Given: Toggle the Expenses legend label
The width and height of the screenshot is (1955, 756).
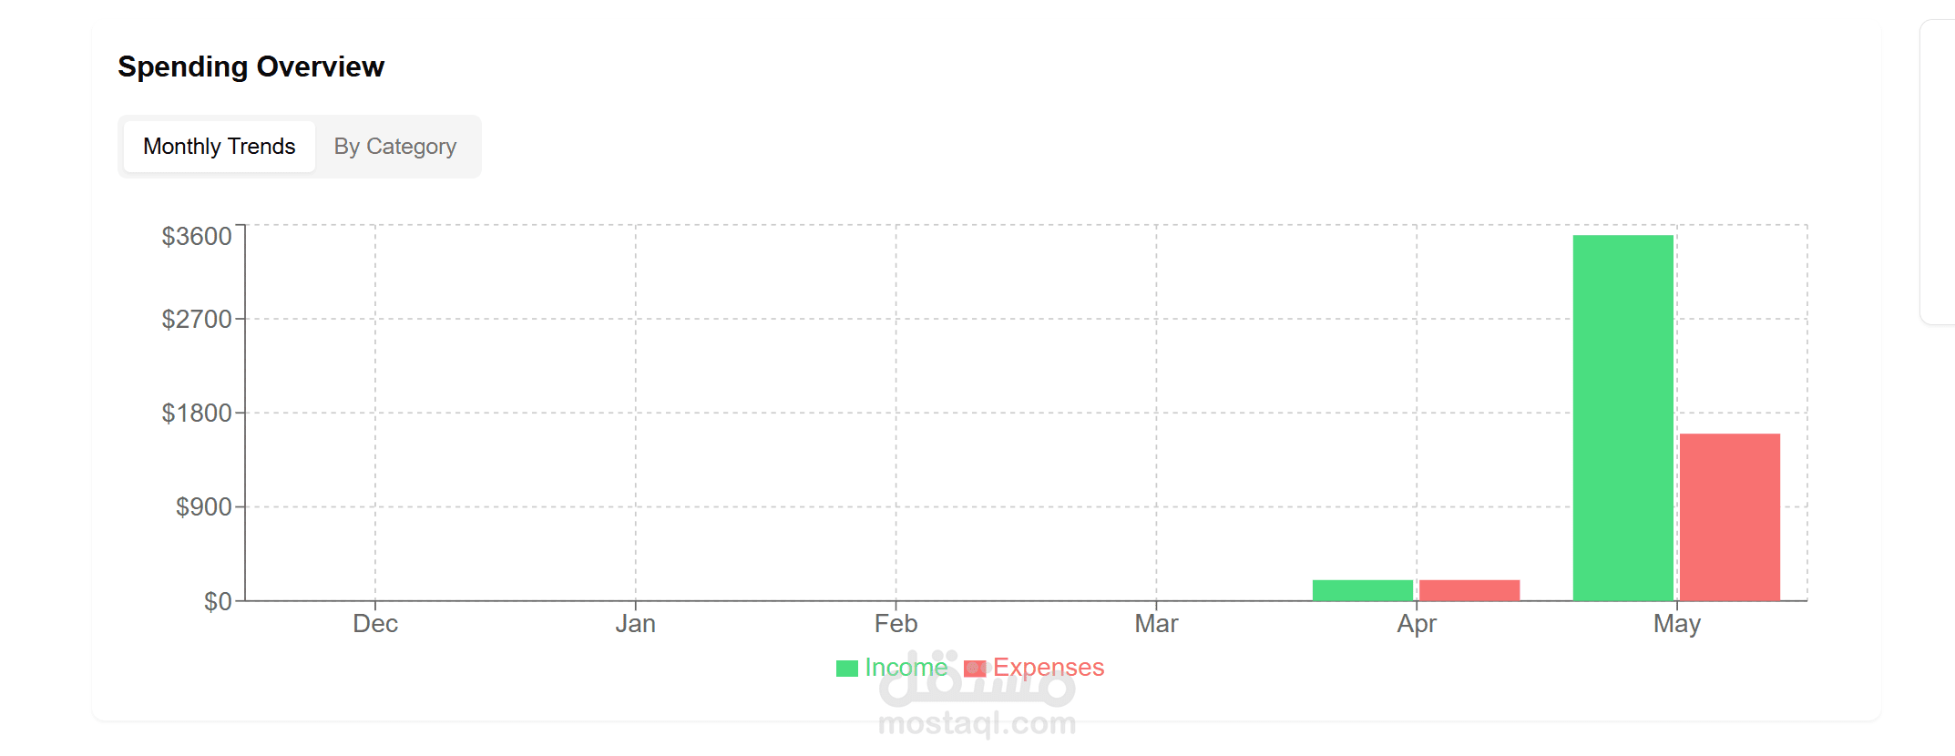Looking at the screenshot, I should [x=1049, y=668].
